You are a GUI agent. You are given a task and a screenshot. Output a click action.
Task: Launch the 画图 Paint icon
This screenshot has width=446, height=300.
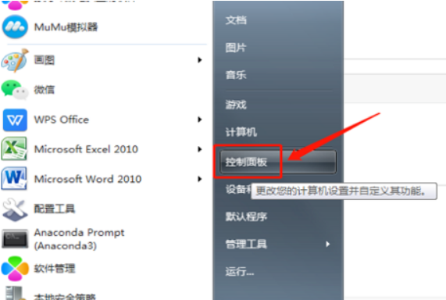point(15,60)
